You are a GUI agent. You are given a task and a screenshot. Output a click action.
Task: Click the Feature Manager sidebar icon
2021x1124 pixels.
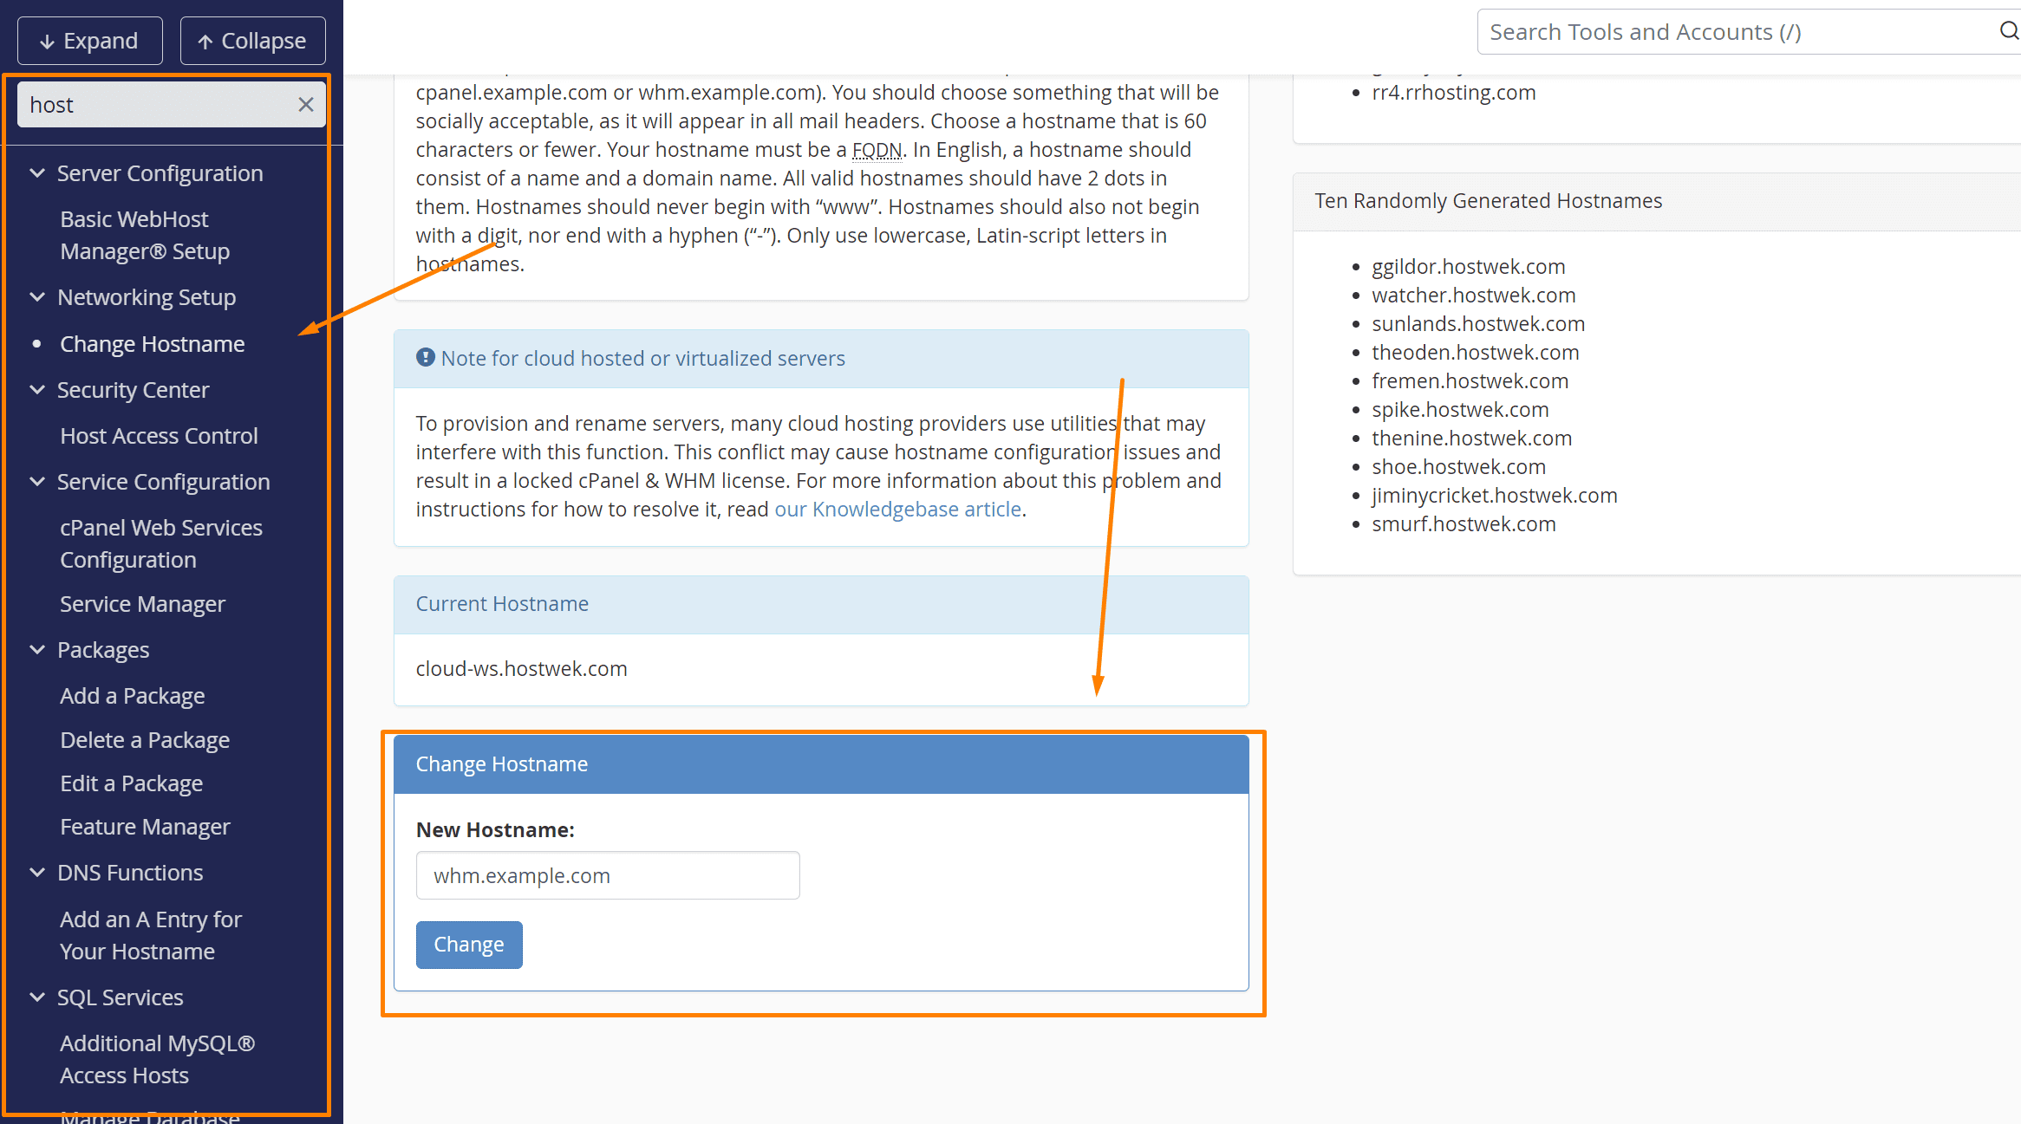tap(146, 825)
